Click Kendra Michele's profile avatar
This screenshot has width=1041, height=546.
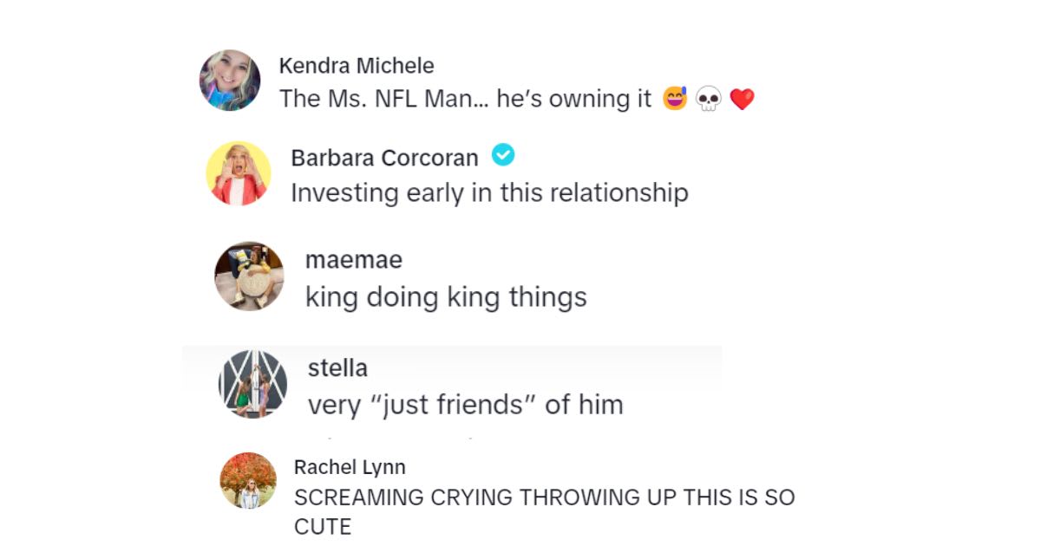(x=230, y=81)
